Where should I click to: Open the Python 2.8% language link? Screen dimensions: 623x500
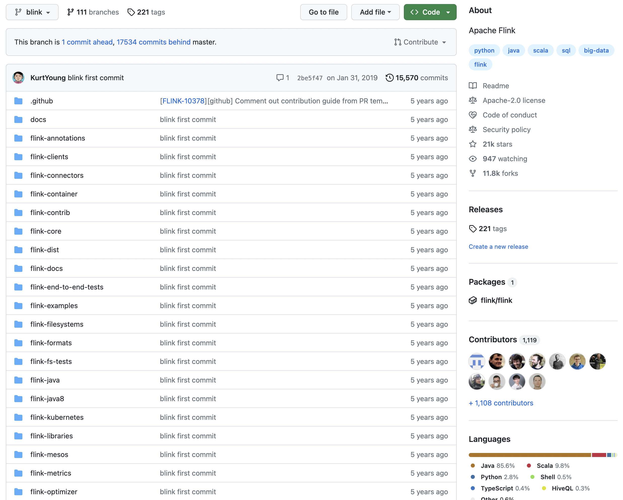[x=494, y=477]
